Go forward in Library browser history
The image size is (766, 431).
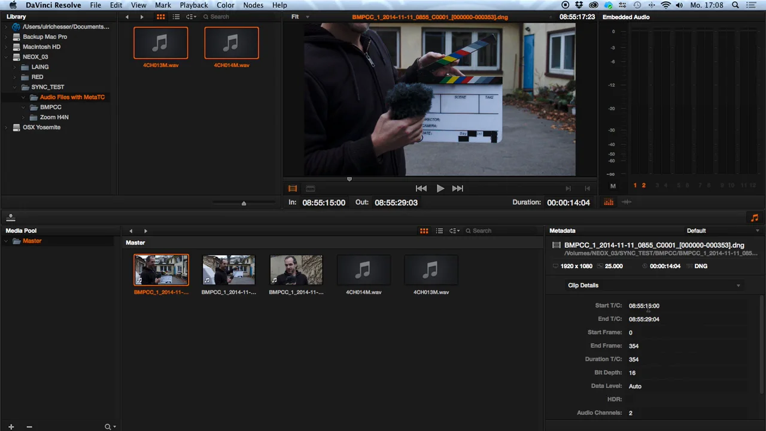tap(142, 17)
